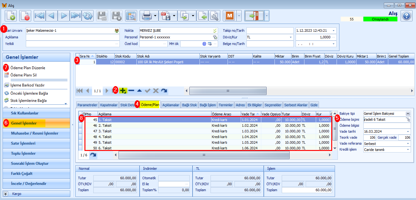This screenshot has width=416, height=200.
Task: Delete stock row with minus icon
Action: [x=131, y=91]
